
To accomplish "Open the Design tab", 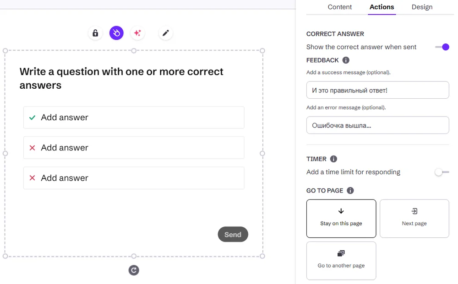I will [422, 7].
